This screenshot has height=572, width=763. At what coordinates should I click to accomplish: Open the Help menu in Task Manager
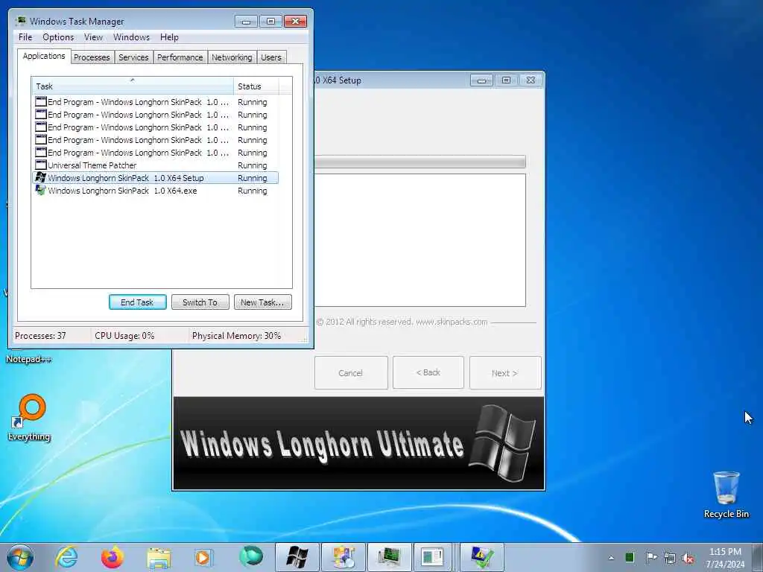[169, 37]
